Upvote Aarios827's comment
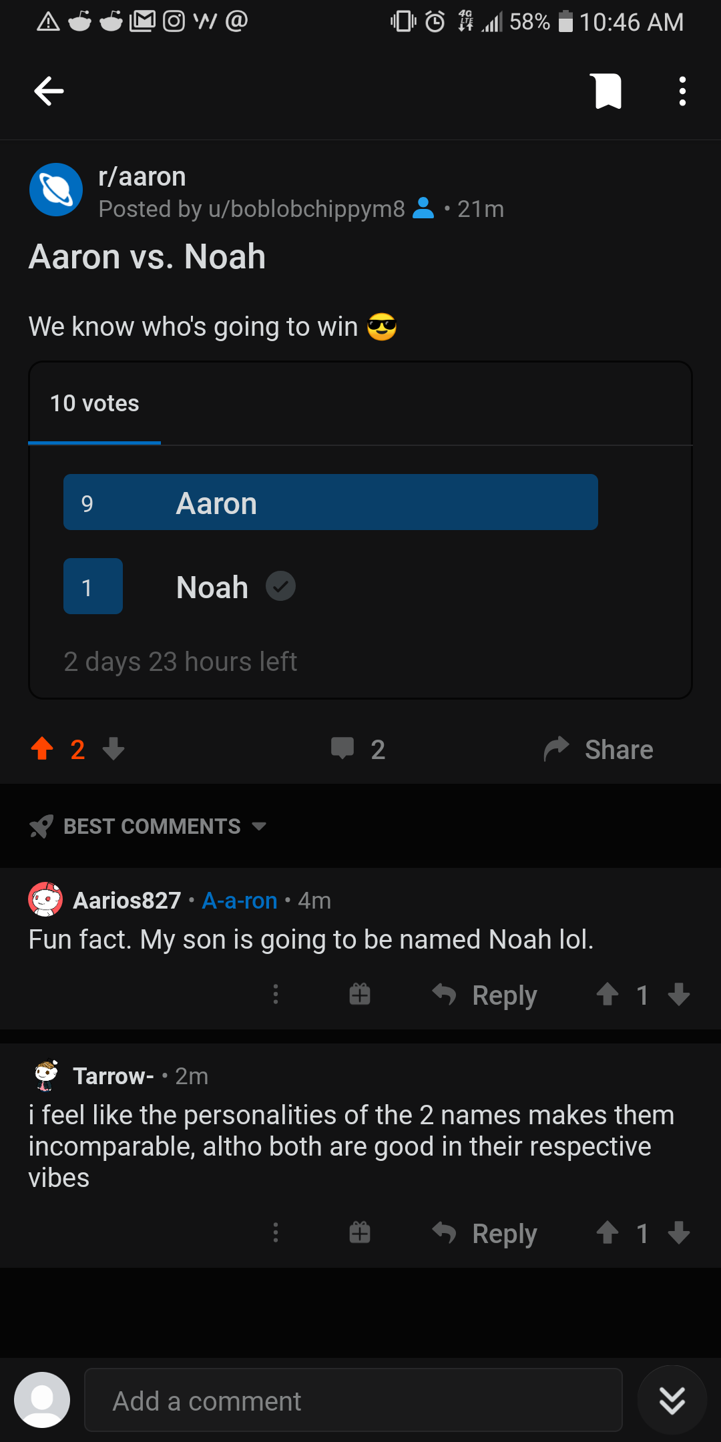 click(x=607, y=994)
